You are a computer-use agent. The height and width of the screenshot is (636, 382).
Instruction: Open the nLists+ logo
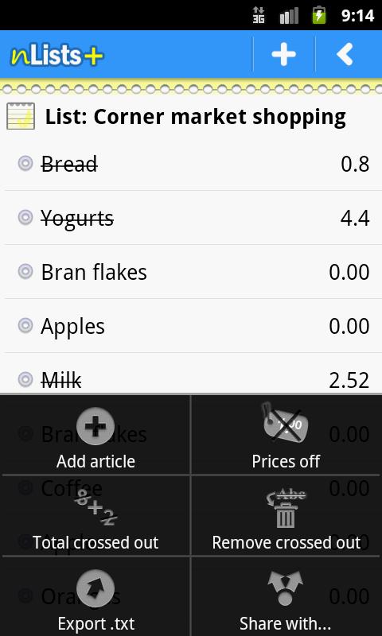(x=57, y=55)
